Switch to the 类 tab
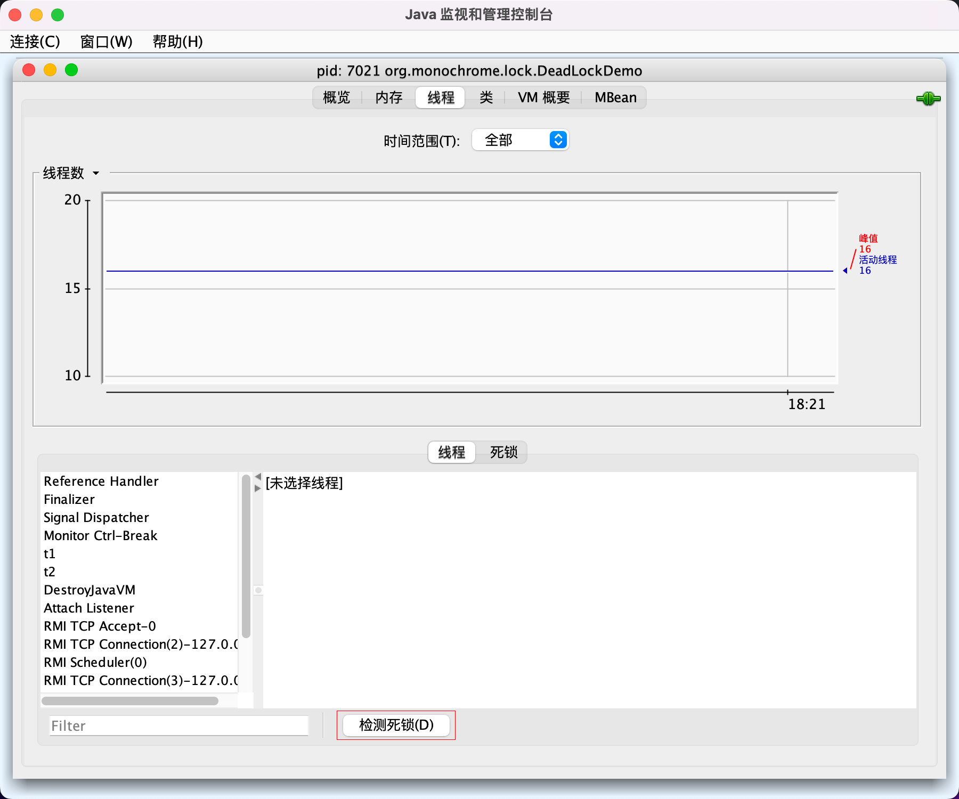The height and width of the screenshot is (799, 959). pyautogui.click(x=486, y=97)
